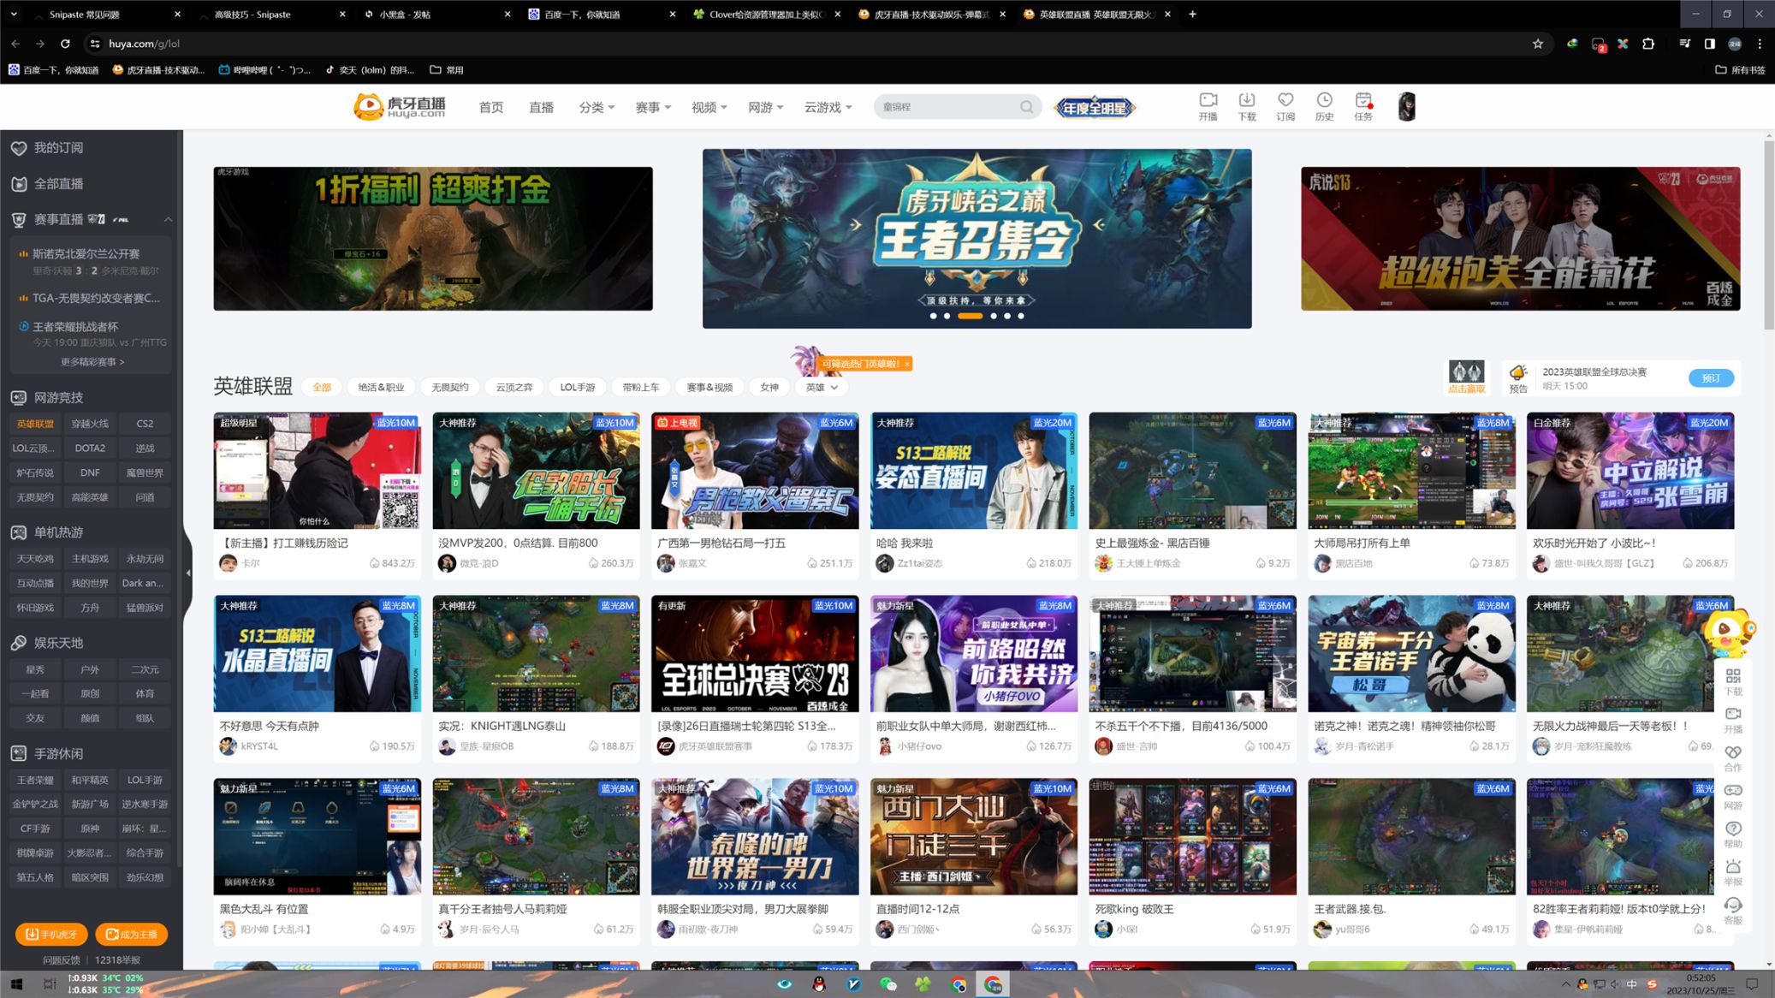Open the 下载 download icon in header
1775x998 pixels.
pyautogui.click(x=1246, y=101)
